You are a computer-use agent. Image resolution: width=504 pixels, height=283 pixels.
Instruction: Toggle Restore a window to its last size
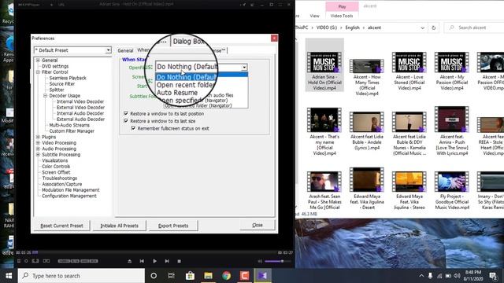coord(126,121)
